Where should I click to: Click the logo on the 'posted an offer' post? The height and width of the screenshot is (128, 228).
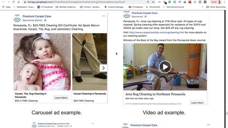tap(34, 125)
